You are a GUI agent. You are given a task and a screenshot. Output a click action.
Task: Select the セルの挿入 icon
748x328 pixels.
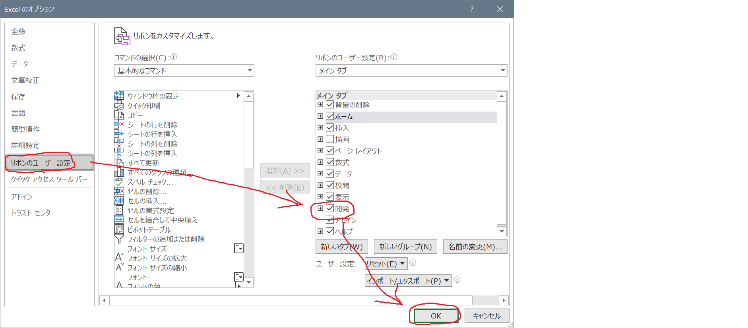(x=119, y=201)
